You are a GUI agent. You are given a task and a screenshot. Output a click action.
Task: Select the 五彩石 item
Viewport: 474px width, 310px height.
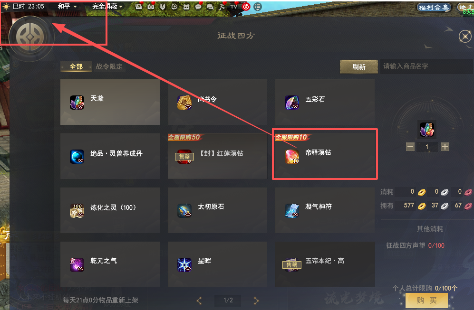click(x=325, y=102)
